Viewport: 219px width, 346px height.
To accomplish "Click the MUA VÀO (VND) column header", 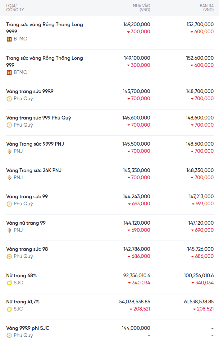I will tap(141, 8).
